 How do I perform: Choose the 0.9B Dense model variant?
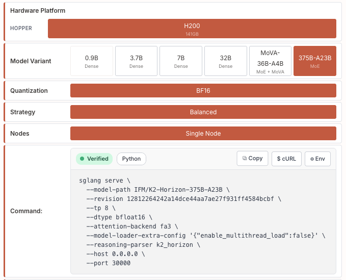point(92,61)
